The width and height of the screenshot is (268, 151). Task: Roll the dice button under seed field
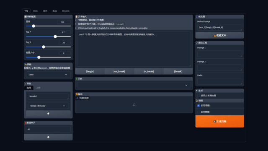pos(48,137)
